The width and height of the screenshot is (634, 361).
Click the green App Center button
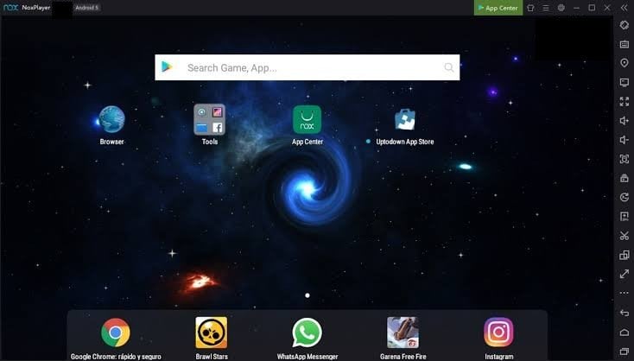coord(498,8)
